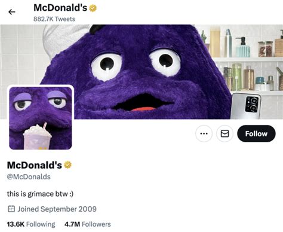Open the Grimace milkshake profile picture

[41, 118]
